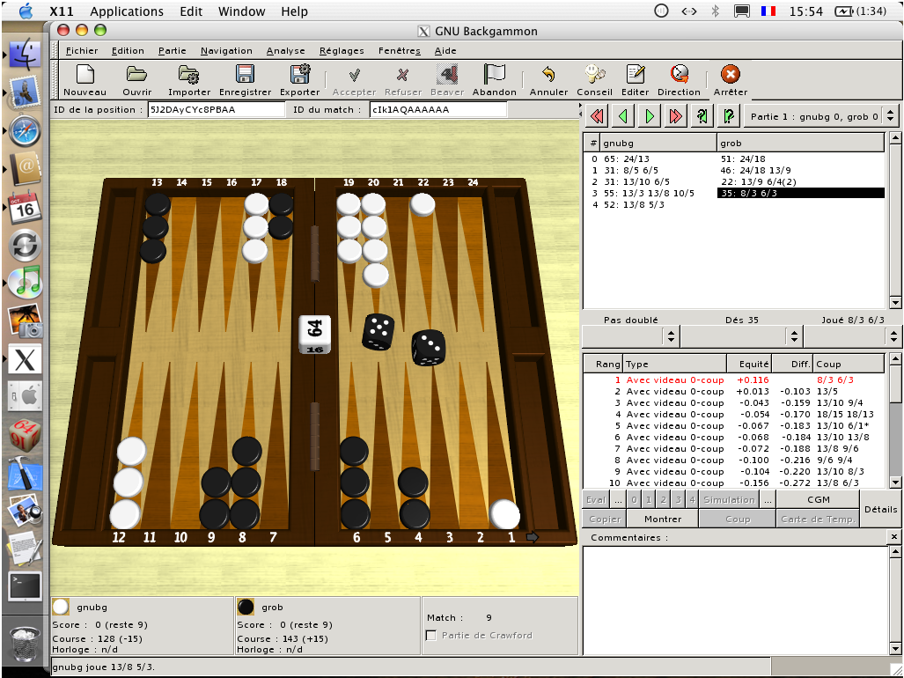Step the 'Partie 1: gnubg 0, grob 0' selector

coord(889,115)
